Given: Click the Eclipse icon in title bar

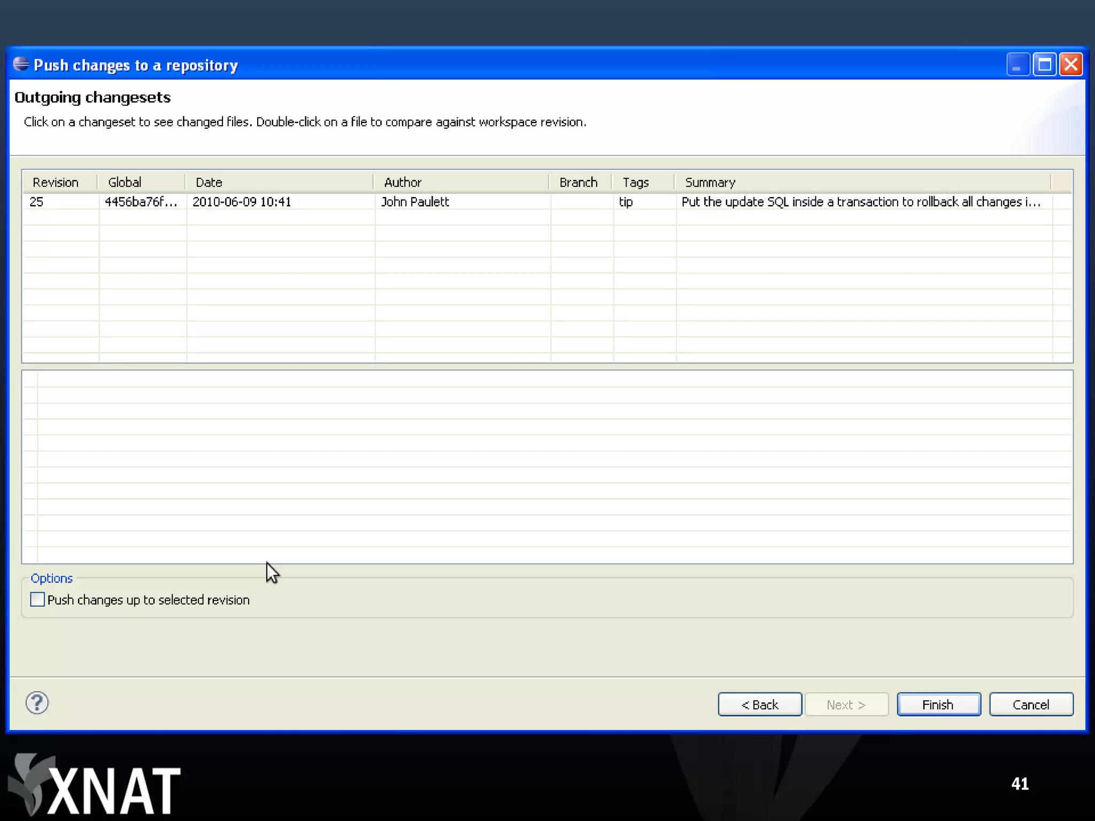Looking at the screenshot, I should click(21, 64).
